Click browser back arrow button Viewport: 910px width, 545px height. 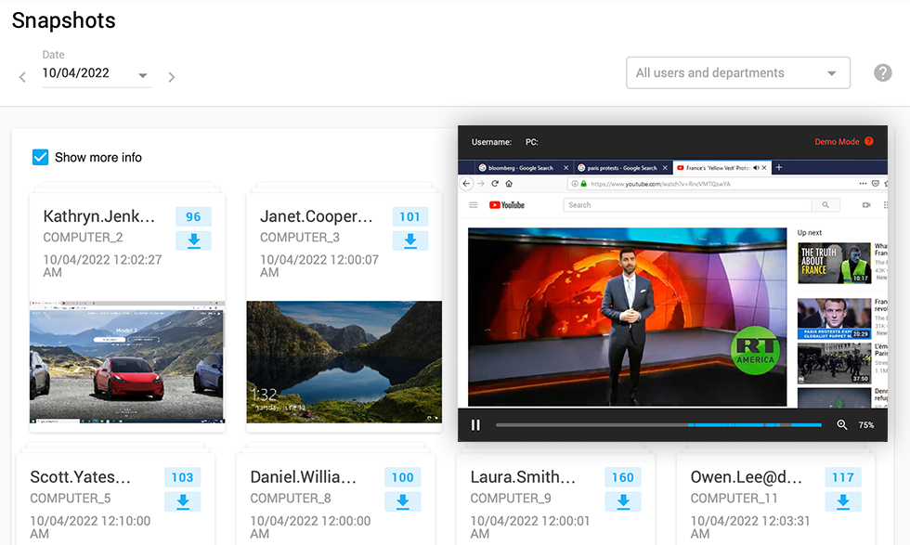pyautogui.click(x=466, y=184)
